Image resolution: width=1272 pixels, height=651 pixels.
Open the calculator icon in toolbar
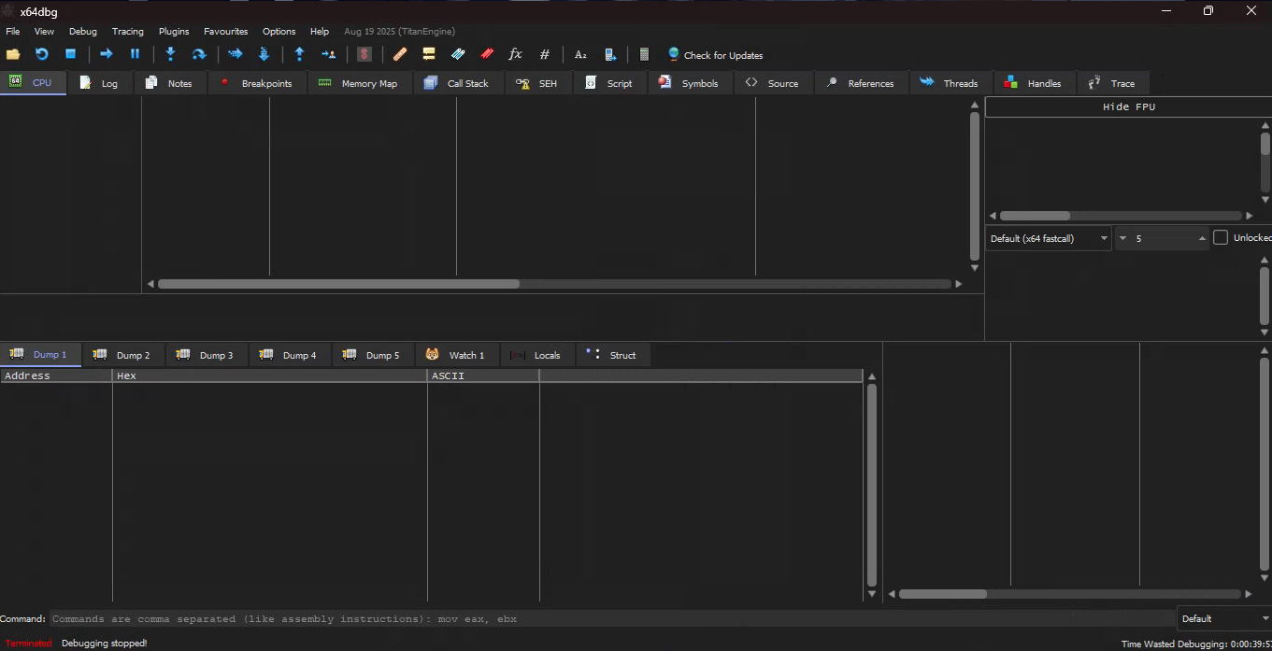[644, 54]
